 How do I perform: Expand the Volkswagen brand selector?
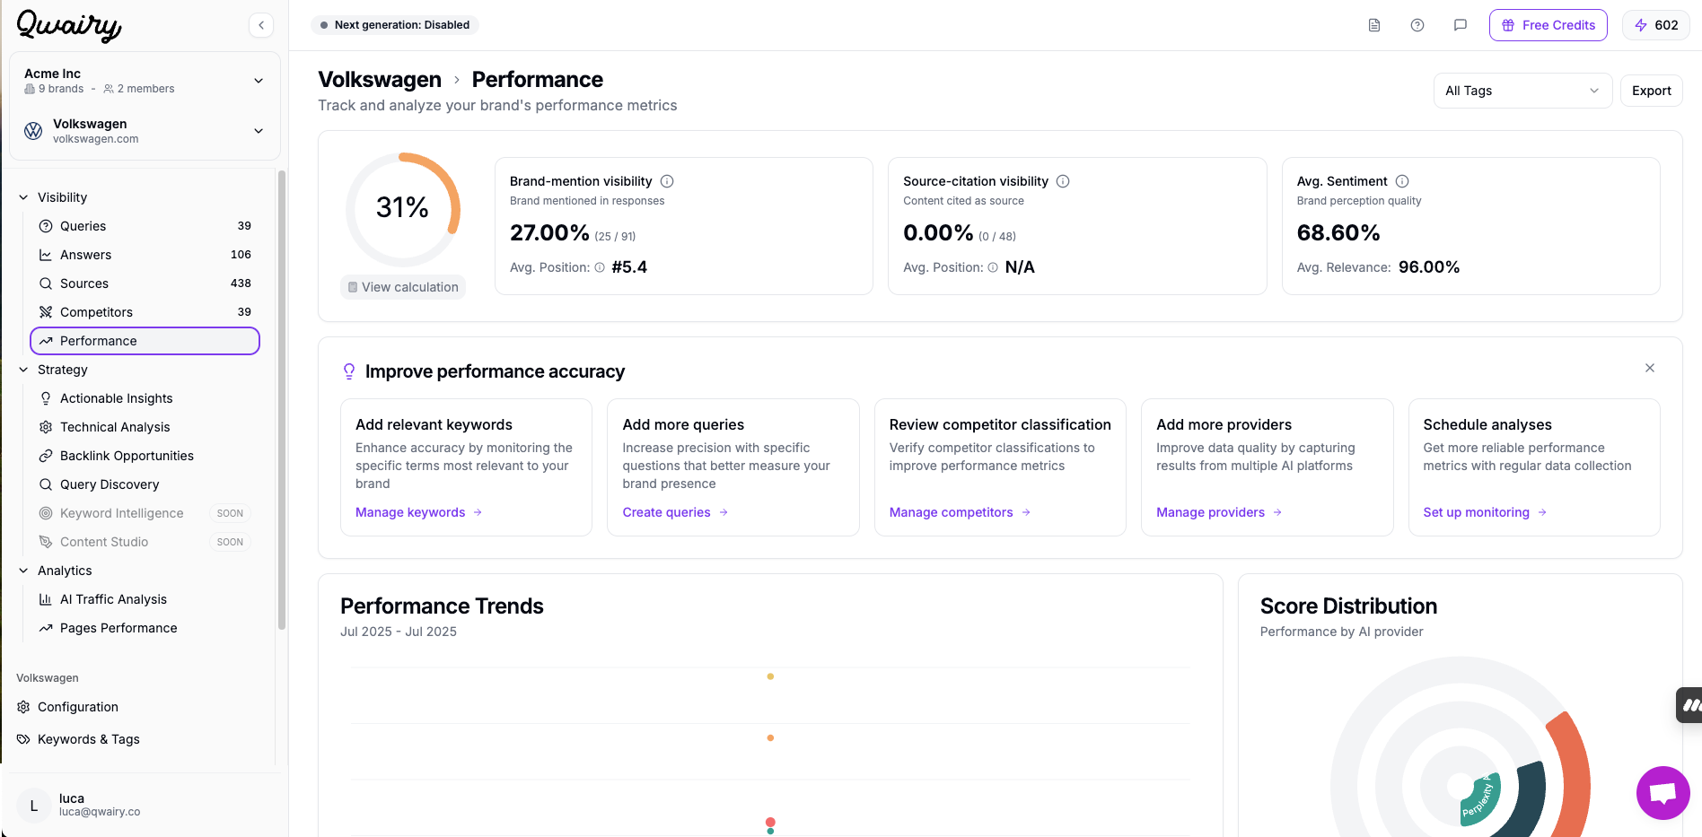click(x=145, y=131)
